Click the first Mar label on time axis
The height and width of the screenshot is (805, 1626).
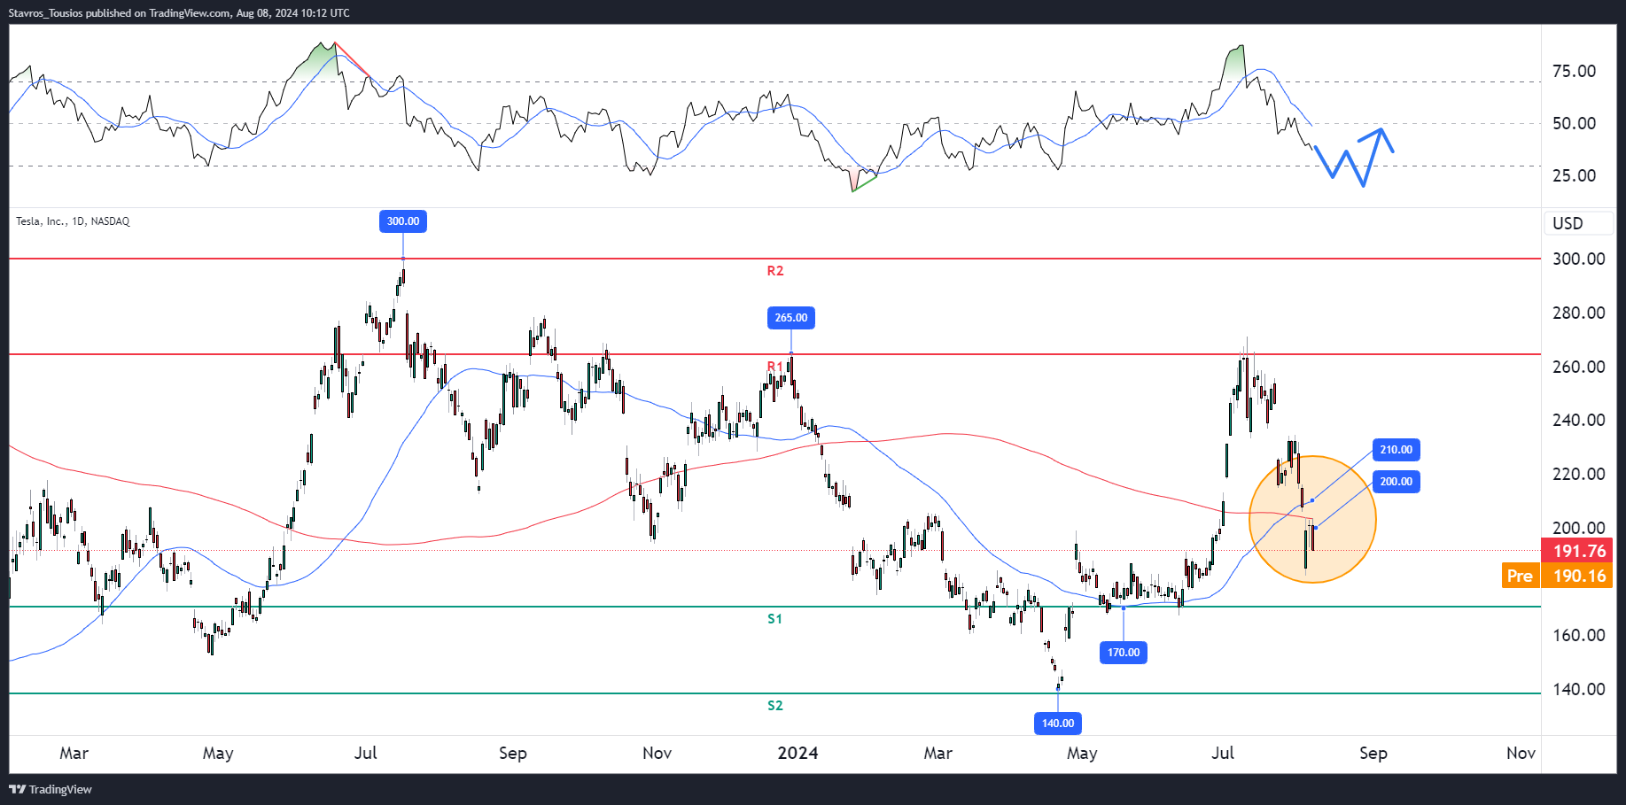pyautogui.click(x=74, y=753)
